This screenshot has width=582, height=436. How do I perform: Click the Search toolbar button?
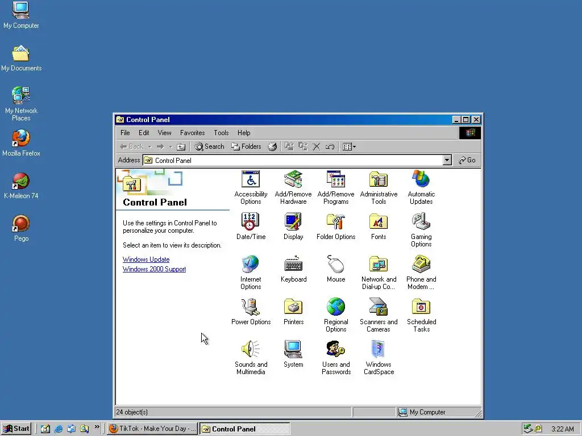[x=210, y=147]
